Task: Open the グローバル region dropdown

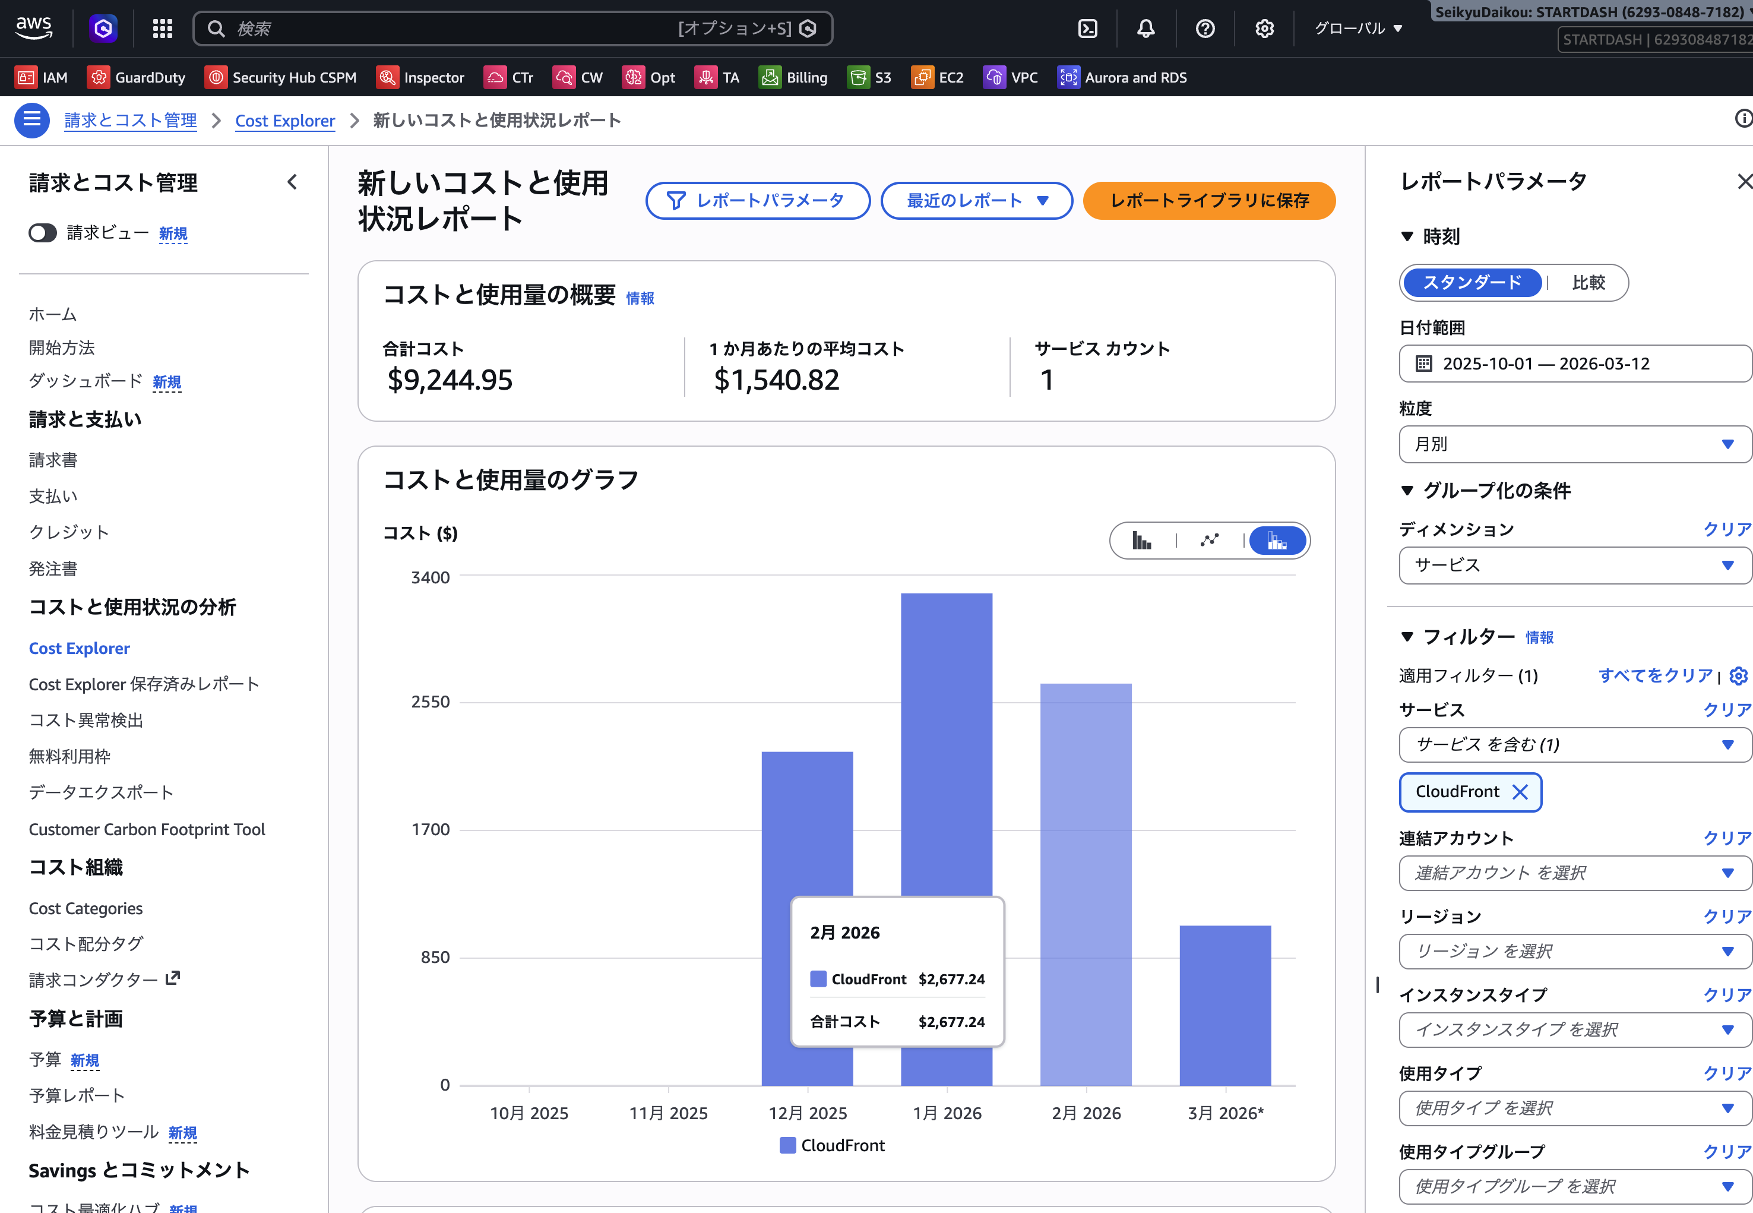Action: pyautogui.click(x=1358, y=28)
